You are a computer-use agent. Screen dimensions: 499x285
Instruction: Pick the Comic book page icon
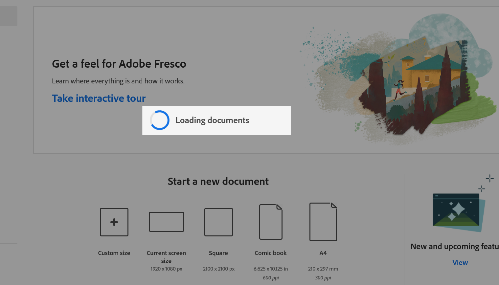[271, 222]
